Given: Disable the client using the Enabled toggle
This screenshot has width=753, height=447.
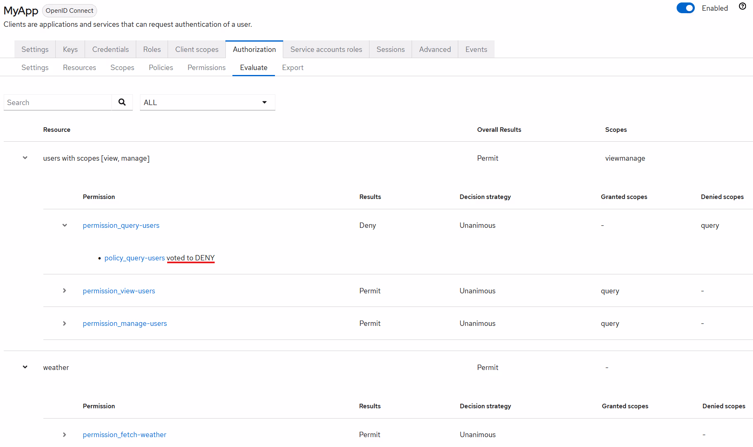Looking at the screenshot, I should pyautogui.click(x=685, y=8).
